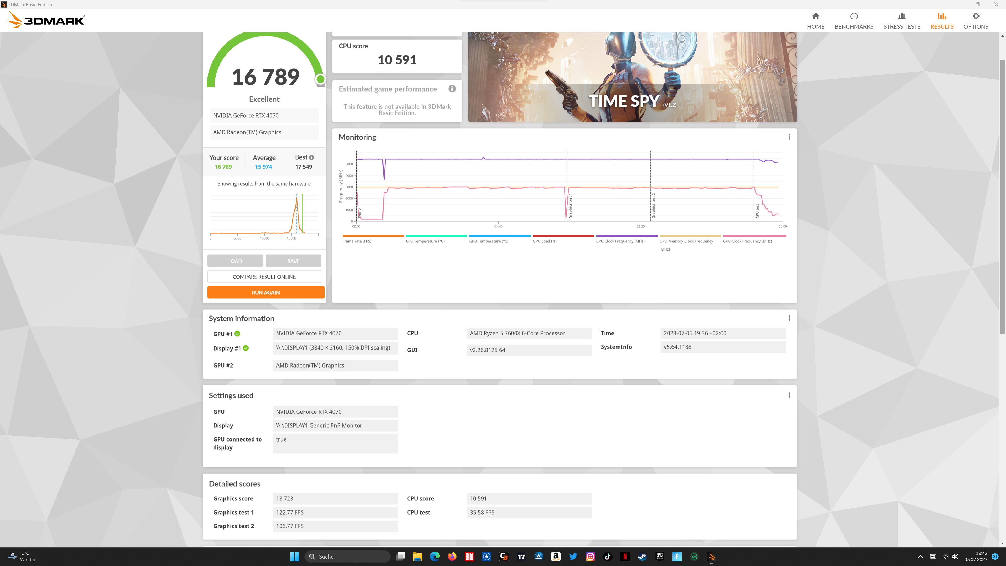Open the Home tab
The image size is (1006, 566).
pyautogui.click(x=816, y=21)
